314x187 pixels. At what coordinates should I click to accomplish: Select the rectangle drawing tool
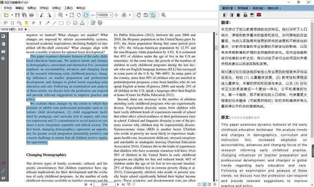tap(61, 23)
